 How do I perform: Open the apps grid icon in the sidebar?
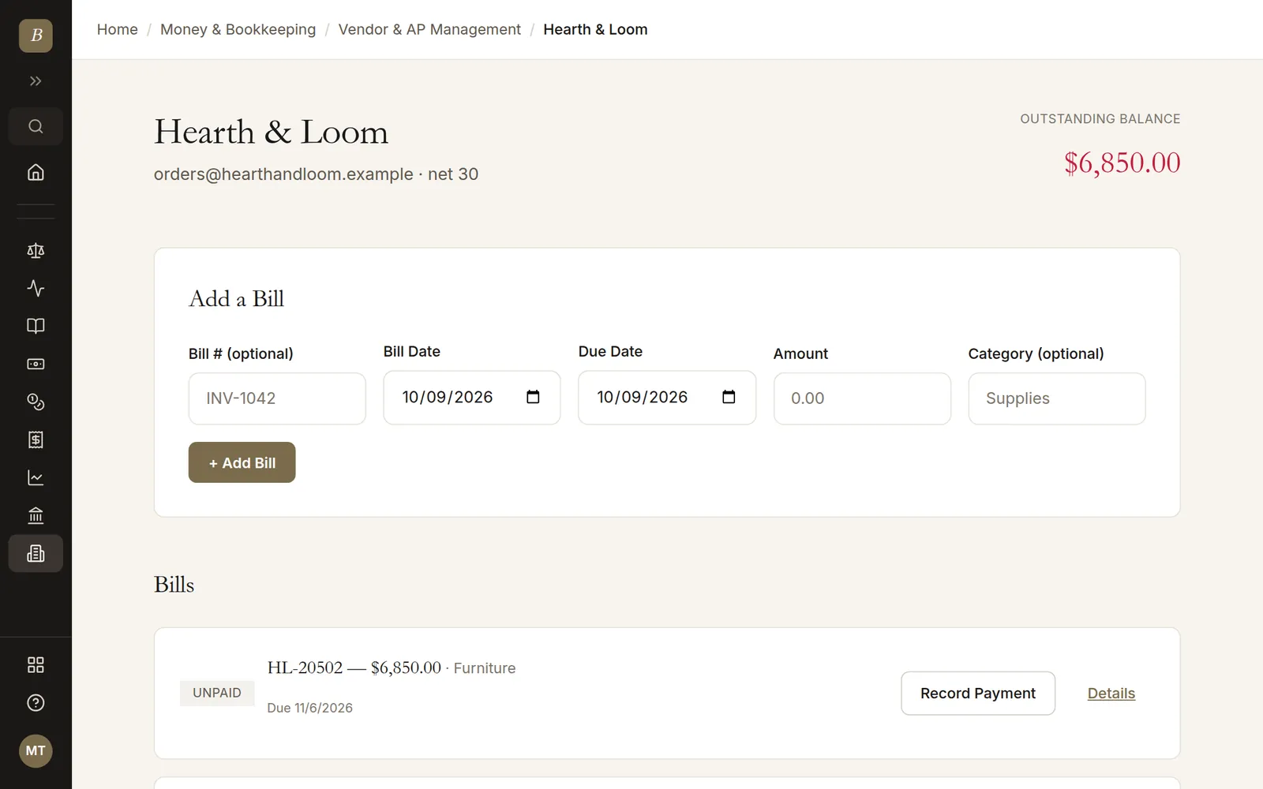pos(36,665)
